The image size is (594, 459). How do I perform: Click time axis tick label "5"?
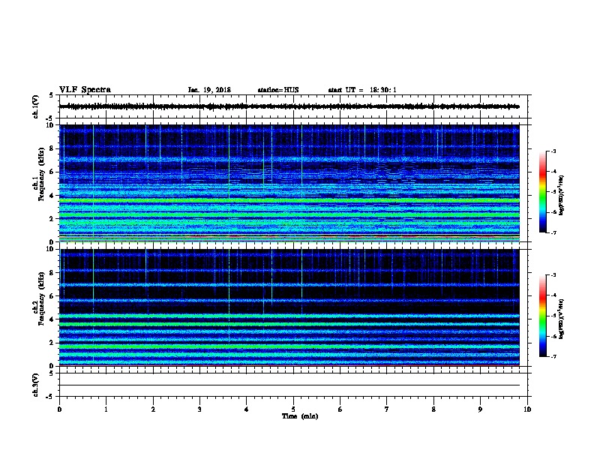(x=293, y=409)
